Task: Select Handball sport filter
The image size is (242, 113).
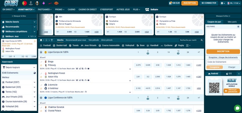Action: tap(153, 45)
